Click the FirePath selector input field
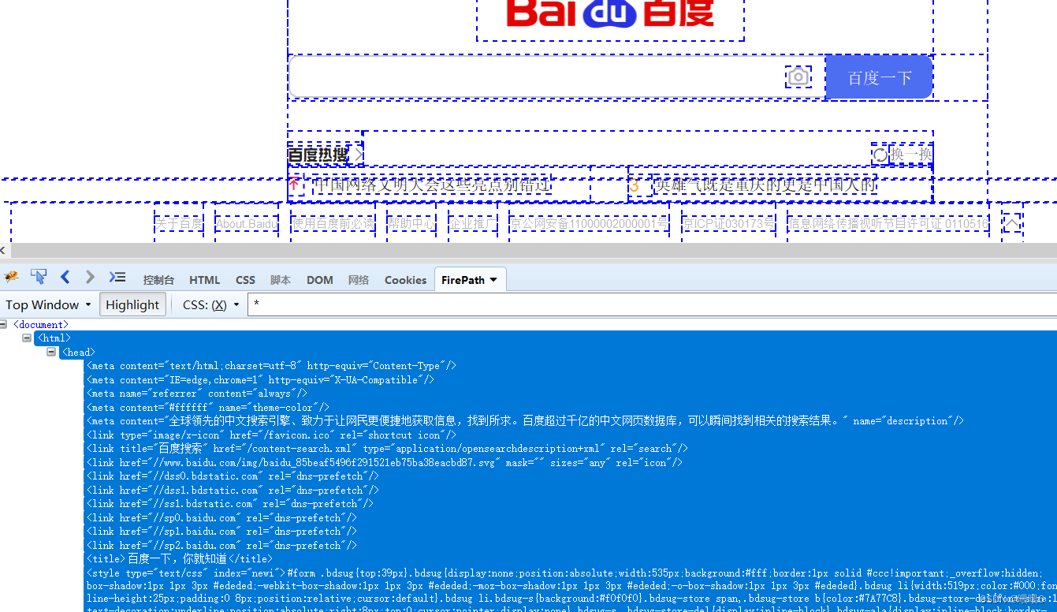The image size is (1057, 612). [652, 305]
